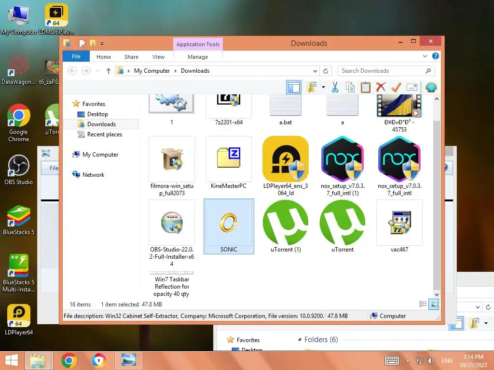Select the OBS-Studio-22.0.2-Full-Installer-x64 file

172,233
